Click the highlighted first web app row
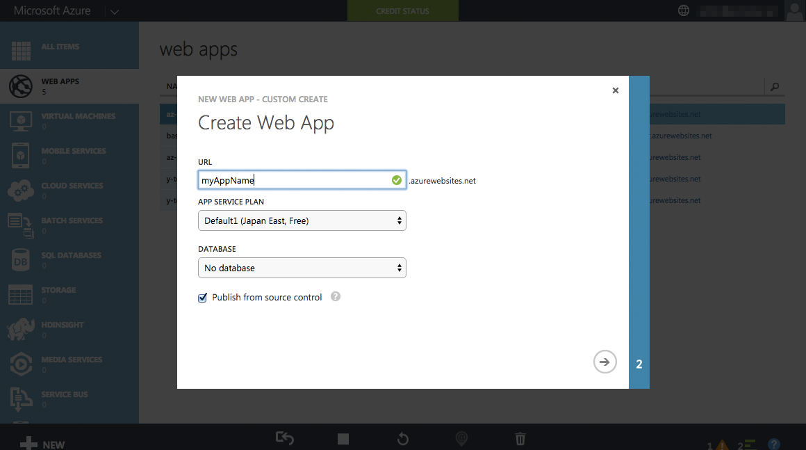 coord(472,114)
